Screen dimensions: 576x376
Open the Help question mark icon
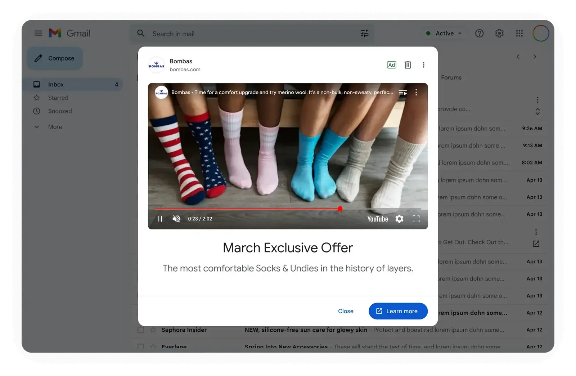[x=479, y=33]
